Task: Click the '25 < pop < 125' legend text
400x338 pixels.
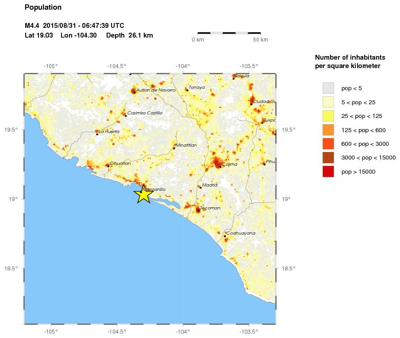Action: coord(362,116)
